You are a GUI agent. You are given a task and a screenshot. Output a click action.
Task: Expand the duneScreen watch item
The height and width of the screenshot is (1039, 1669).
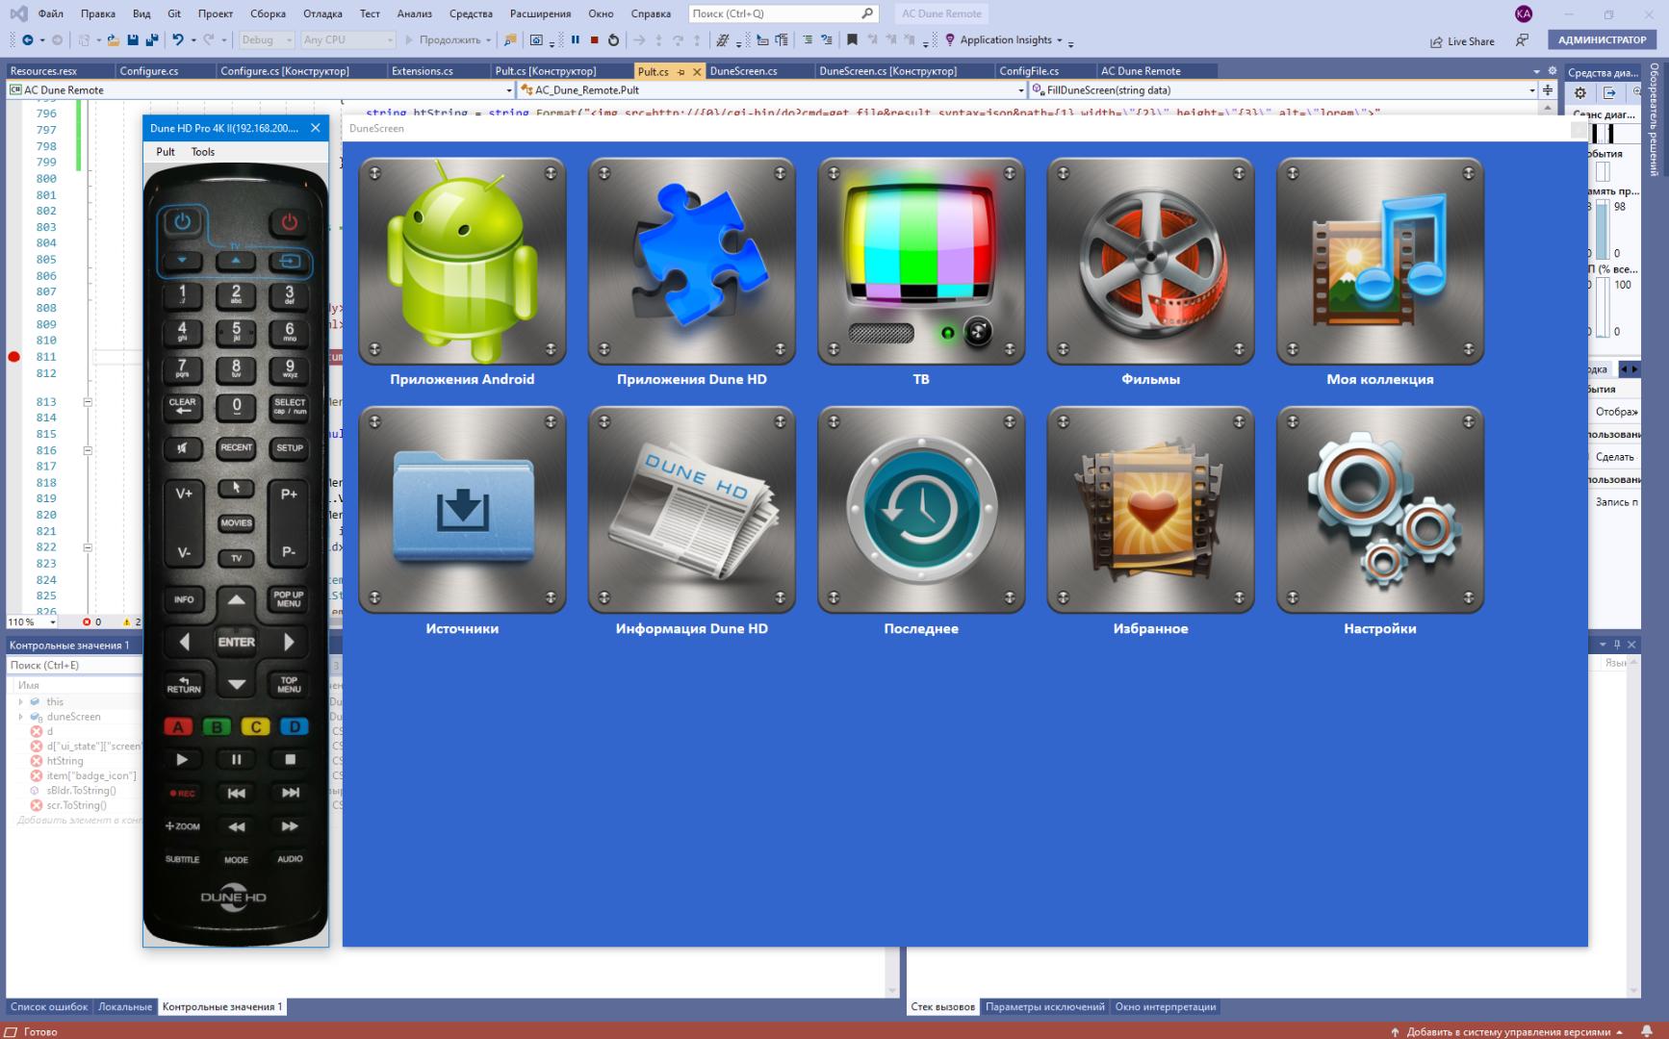(x=21, y=717)
